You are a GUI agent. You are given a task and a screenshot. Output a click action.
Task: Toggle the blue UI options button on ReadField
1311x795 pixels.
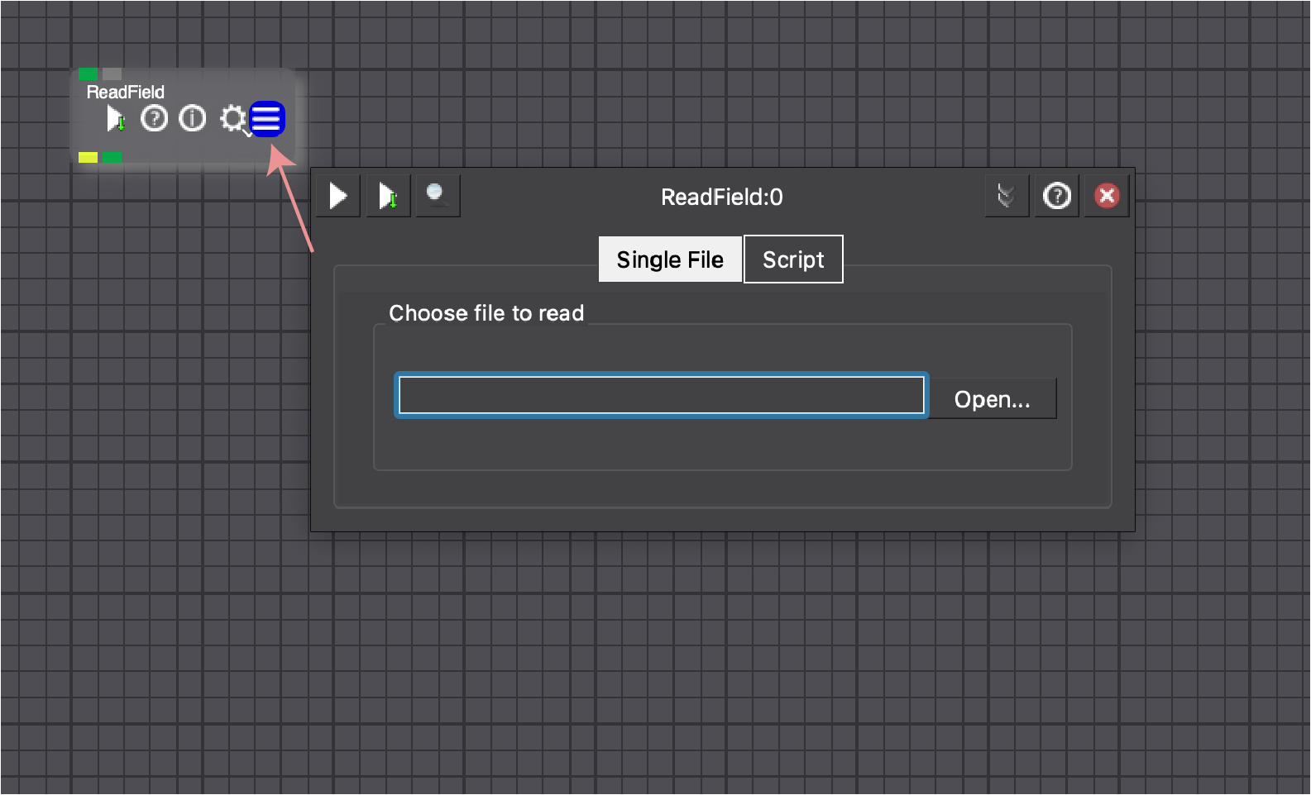(267, 119)
